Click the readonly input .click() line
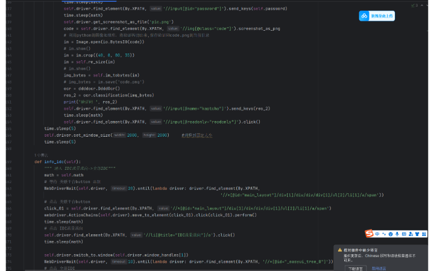The image size is (434, 271). pos(162,122)
